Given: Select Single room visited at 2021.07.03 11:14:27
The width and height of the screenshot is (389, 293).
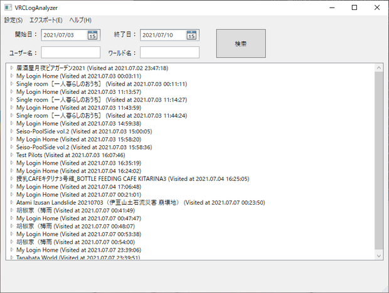Looking at the screenshot, I should point(102,100).
